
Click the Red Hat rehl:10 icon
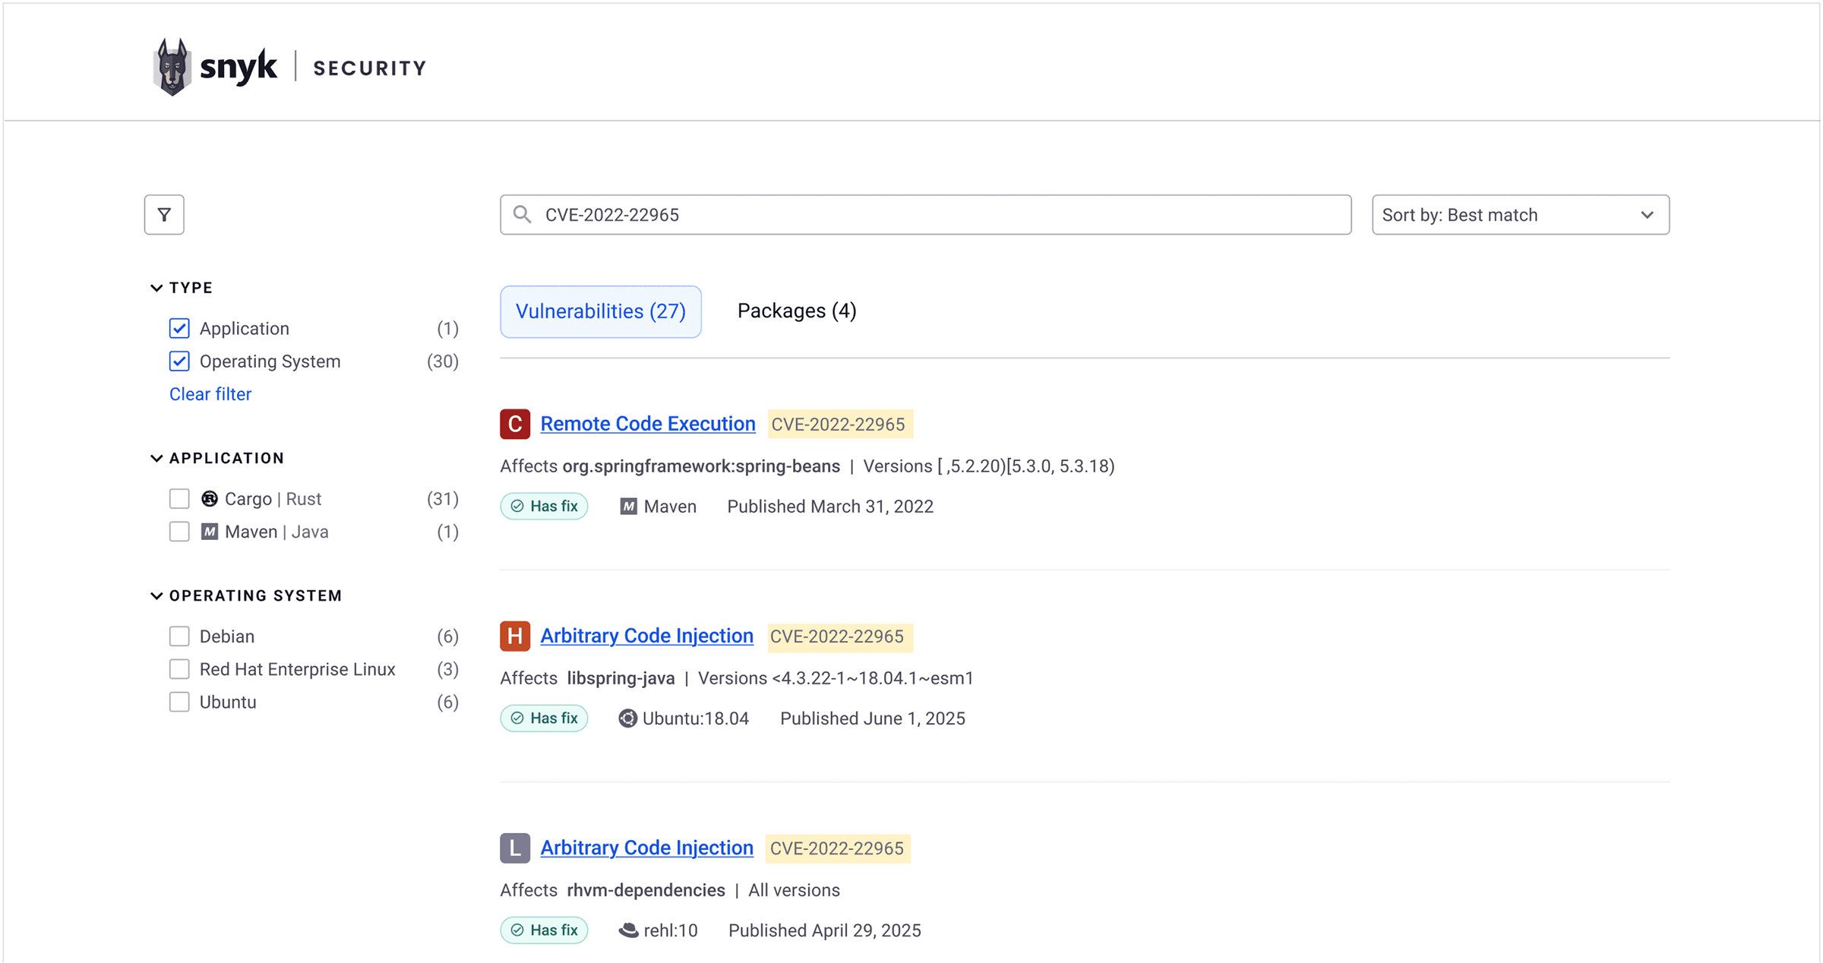(x=628, y=930)
